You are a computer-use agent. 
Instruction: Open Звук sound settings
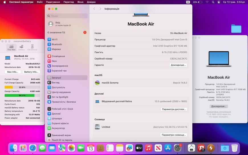[67, 61]
